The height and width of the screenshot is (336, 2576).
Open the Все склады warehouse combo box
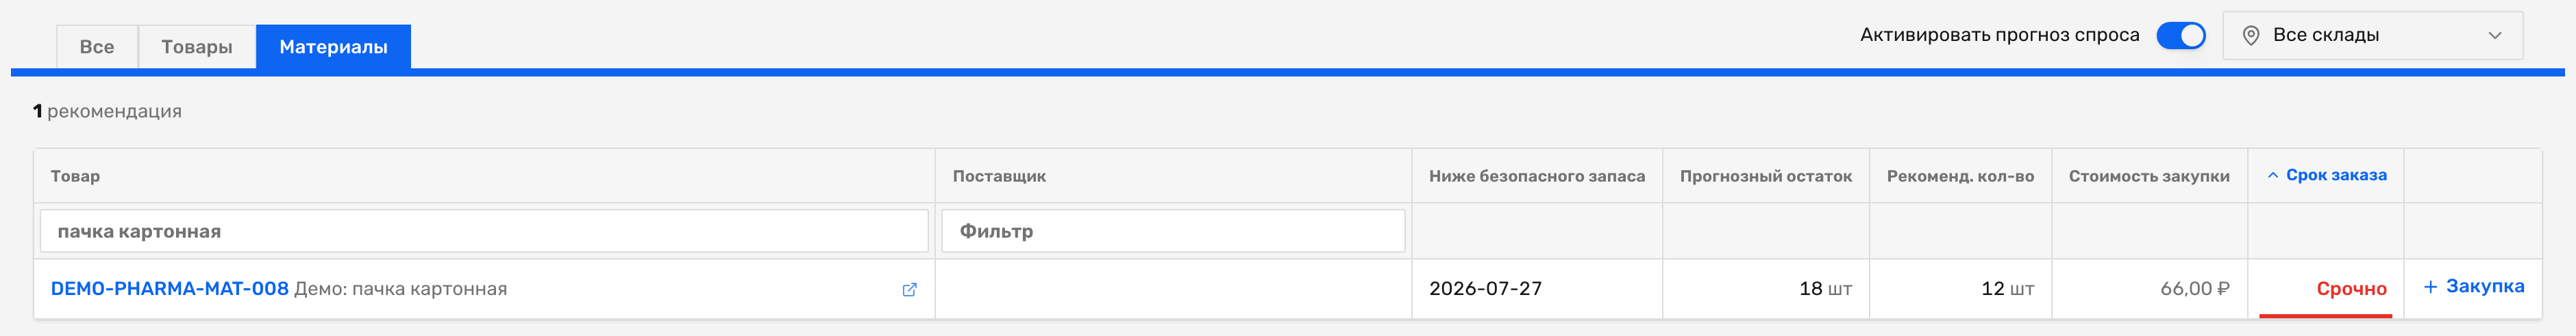coord(2372,35)
